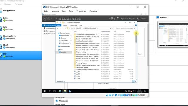
Task: Open Explorer Главная ribbon tab
Action: pyautogui.click(x=65, y=25)
